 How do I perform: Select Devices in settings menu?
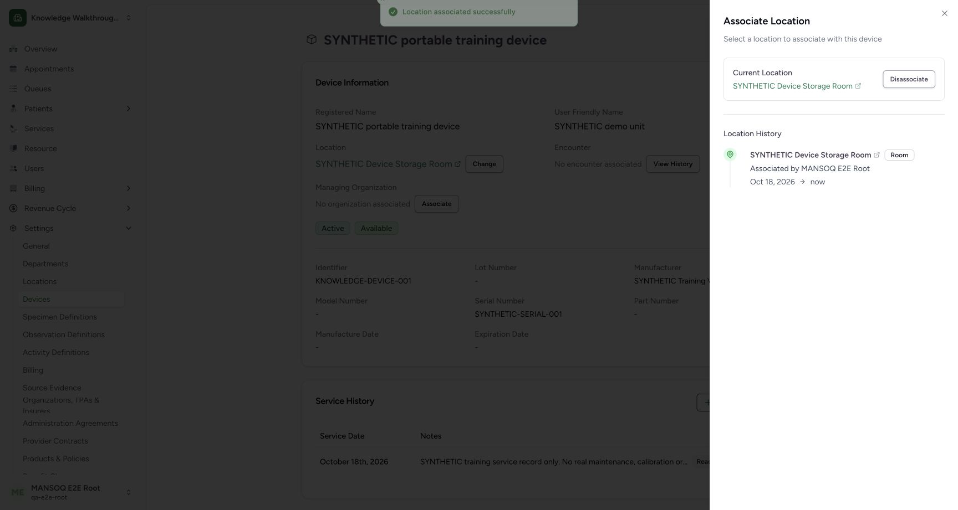point(72,299)
